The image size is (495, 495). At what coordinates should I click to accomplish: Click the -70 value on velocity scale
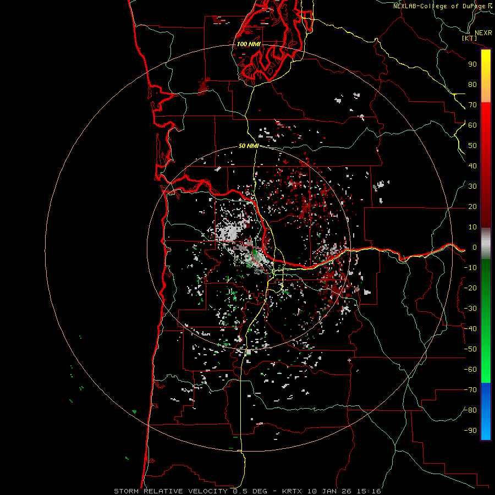[x=470, y=390]
